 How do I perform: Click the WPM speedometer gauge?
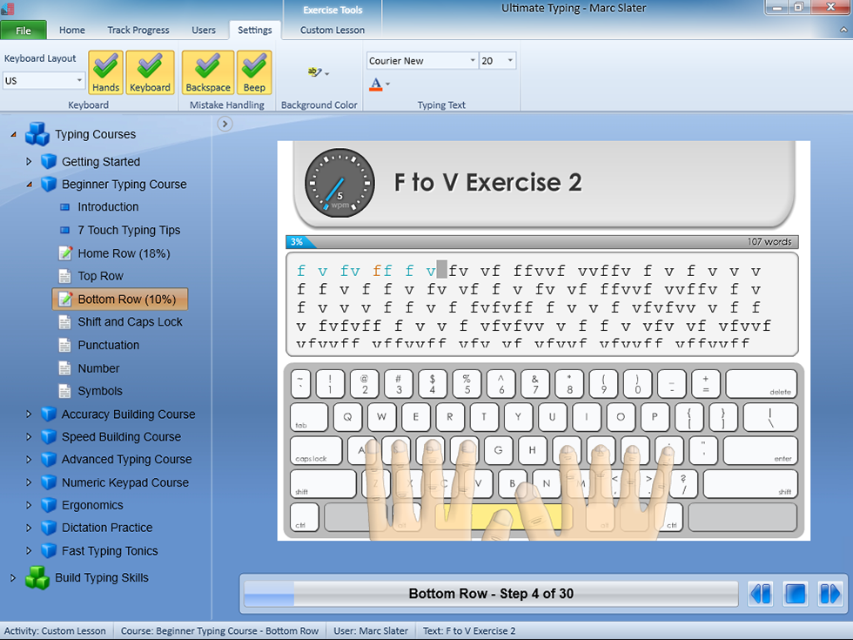339,183
